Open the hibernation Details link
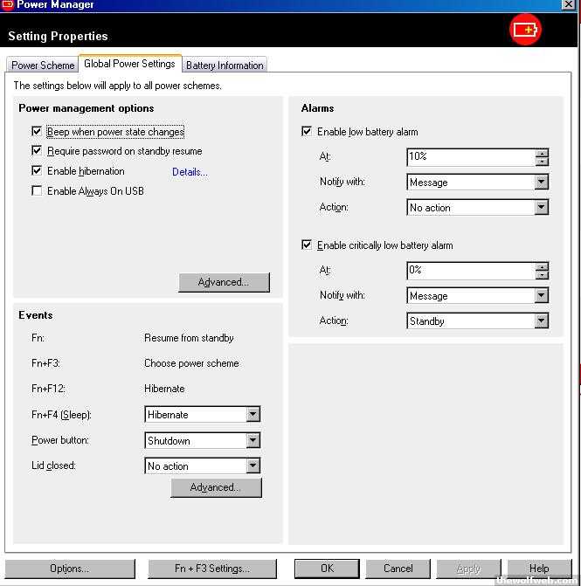 click(x=190, y=172)
